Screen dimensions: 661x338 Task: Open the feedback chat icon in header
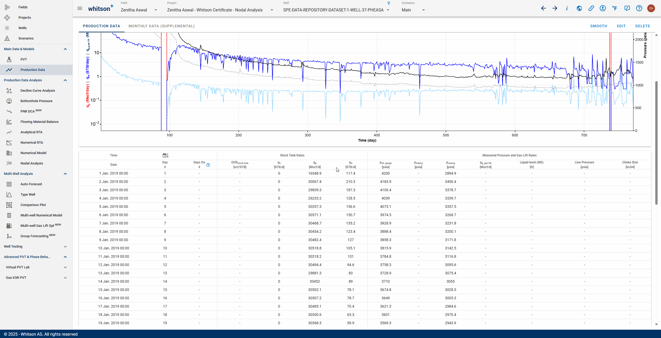627,8
